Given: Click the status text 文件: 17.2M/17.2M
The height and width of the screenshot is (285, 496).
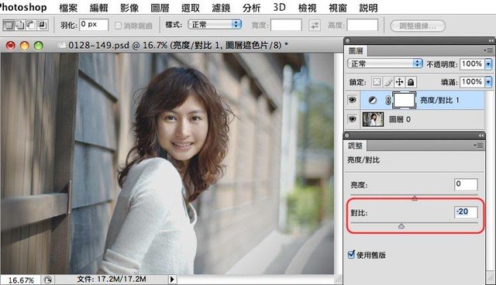Looking at the screenshot, I should coord(112,280).
